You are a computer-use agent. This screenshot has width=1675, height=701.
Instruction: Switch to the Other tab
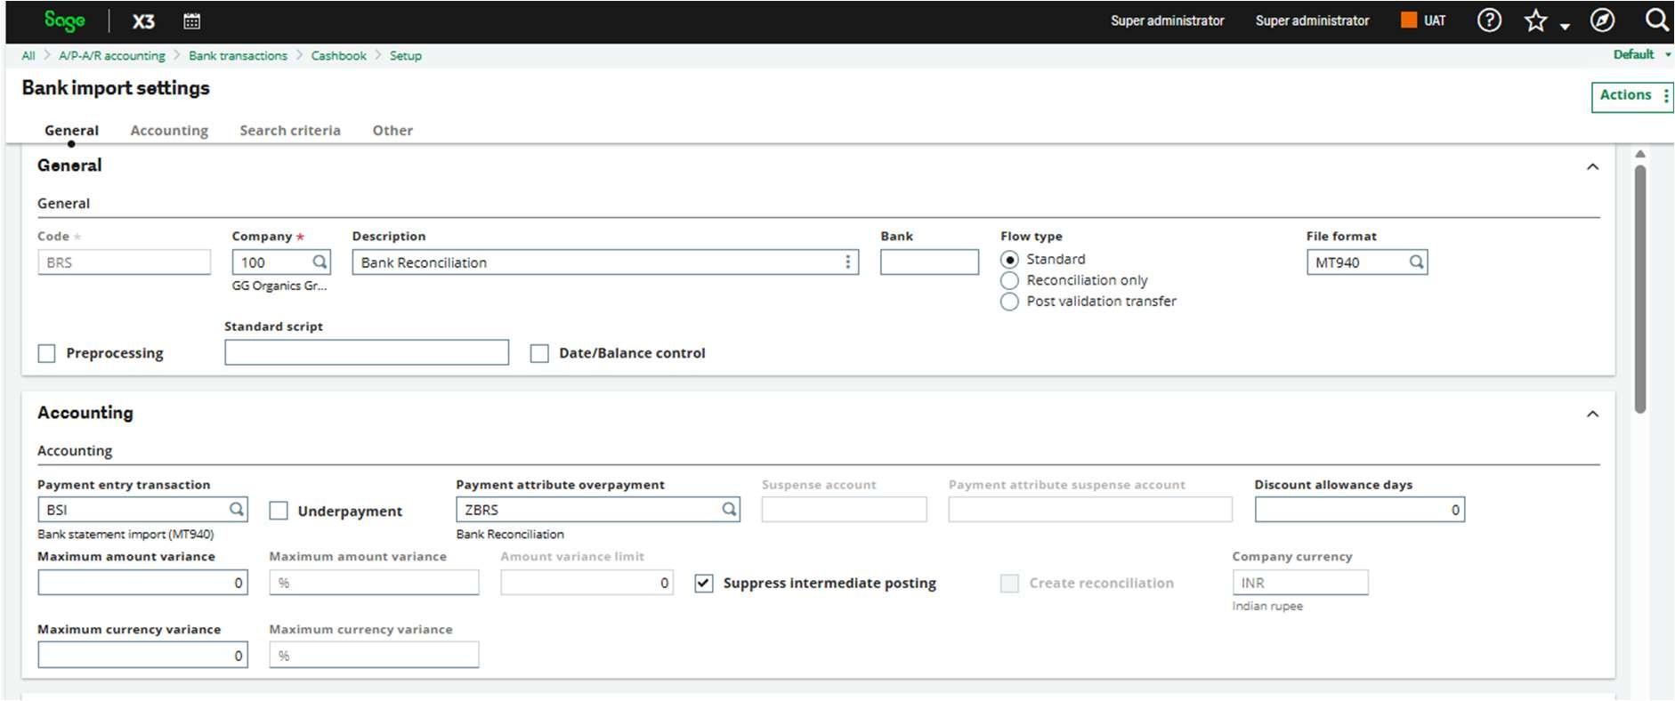pyautogui.click(x=392, y=131)
